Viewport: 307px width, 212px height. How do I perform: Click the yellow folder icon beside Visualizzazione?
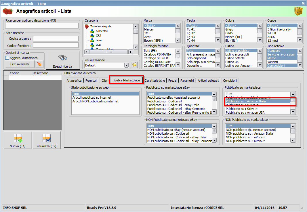tap(134, 65)
